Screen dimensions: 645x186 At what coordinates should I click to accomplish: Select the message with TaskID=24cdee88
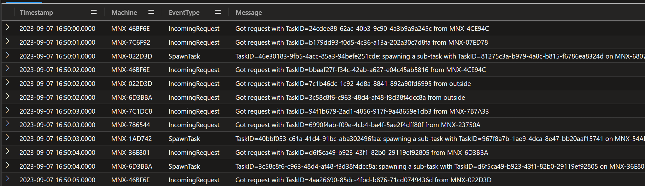362,29
